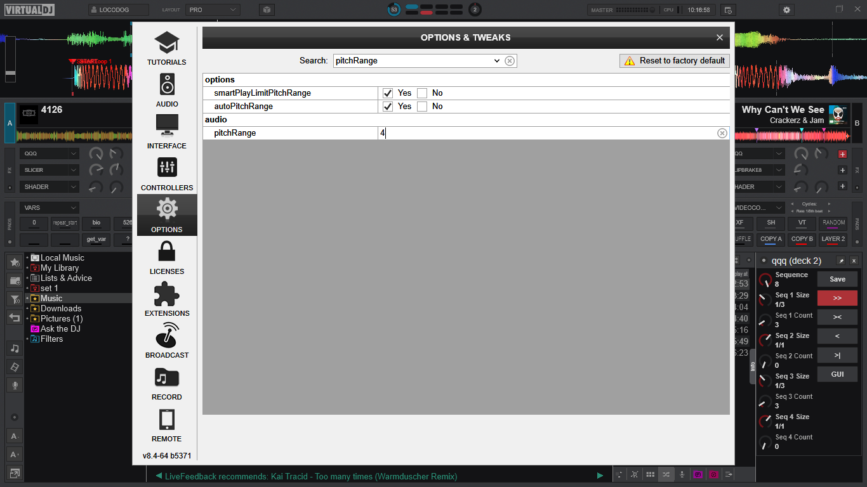Click the get_var pad button
Screen dimensions: 867x487
pos(96,240)
